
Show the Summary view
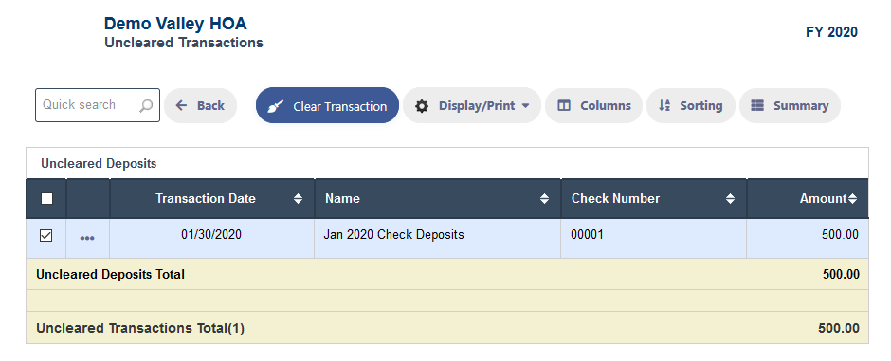click(790, 105)
